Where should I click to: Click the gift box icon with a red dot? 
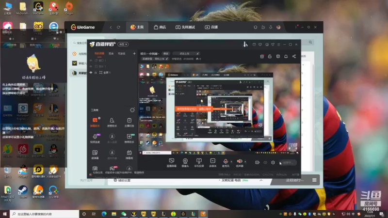click(262, 56)
